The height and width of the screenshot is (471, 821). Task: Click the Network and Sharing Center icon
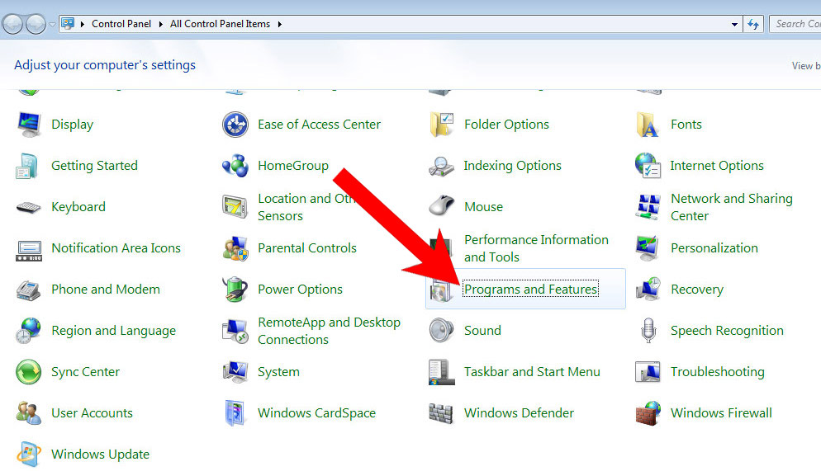pyautogui.click(x=648, y=206)
